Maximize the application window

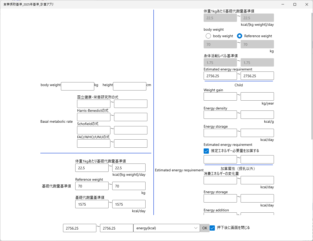click(295, 4)
